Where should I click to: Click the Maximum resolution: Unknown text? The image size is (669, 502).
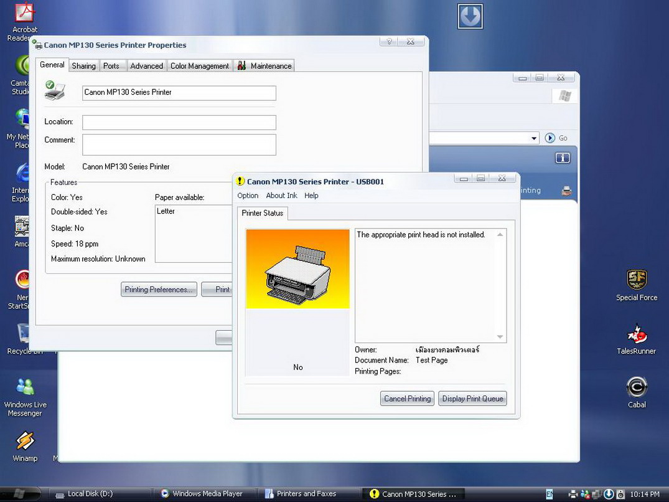[x=98, y=258]
